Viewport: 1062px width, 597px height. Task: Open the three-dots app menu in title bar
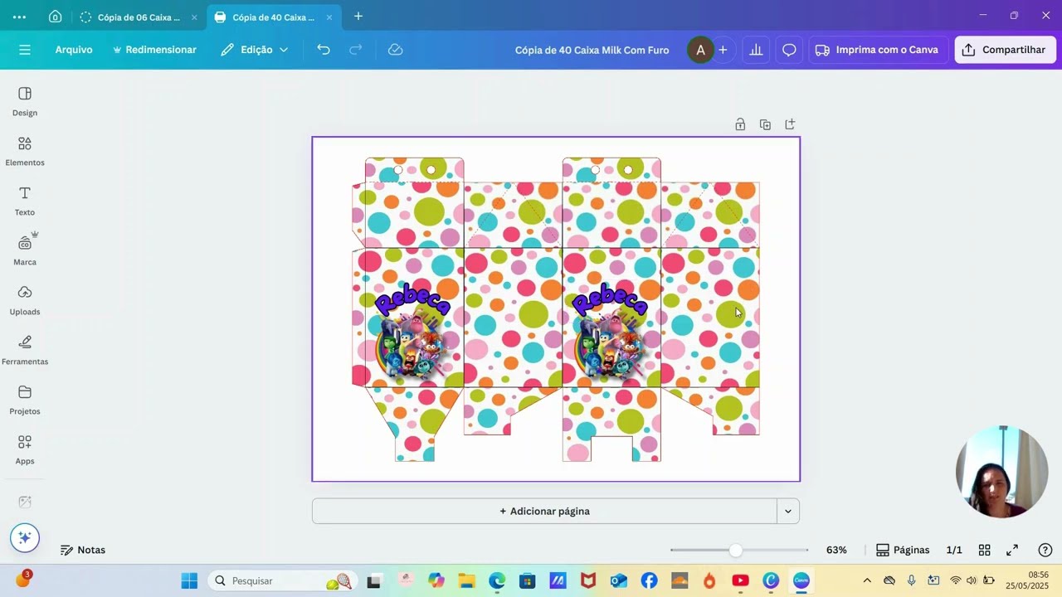[19, 17]
